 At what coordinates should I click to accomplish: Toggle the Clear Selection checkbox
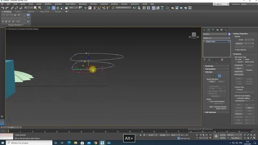point(235,50)
